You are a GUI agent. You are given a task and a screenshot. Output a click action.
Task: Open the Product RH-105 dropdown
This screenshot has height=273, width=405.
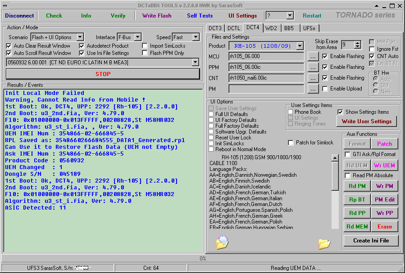pyautogui.click(x=300, y=46)
